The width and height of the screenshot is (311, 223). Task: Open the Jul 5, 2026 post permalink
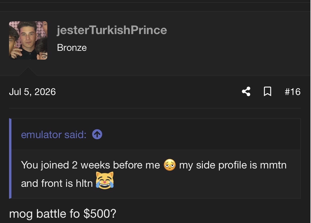click(x=32, y=92)
